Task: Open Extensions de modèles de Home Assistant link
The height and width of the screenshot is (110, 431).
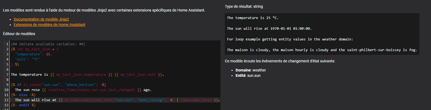Action: 49,25
